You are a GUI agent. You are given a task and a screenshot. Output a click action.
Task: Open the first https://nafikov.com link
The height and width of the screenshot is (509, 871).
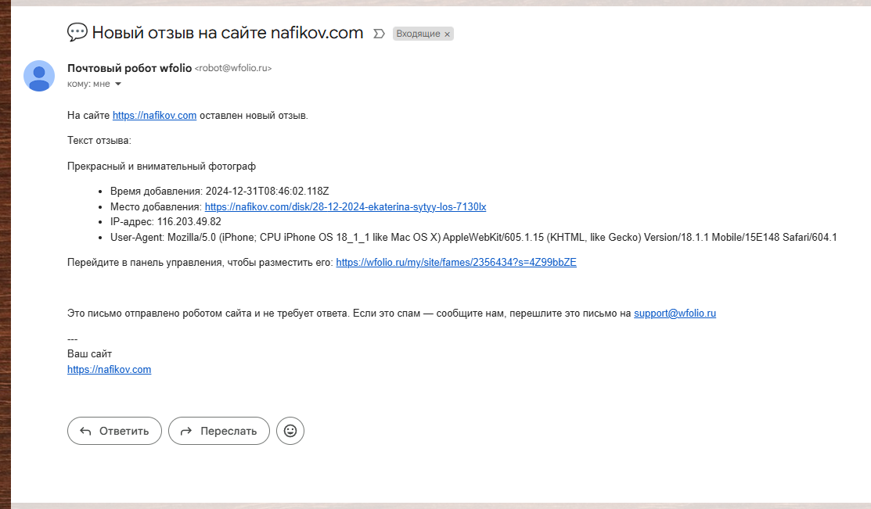pyautogui.click(x=154, y=116)
